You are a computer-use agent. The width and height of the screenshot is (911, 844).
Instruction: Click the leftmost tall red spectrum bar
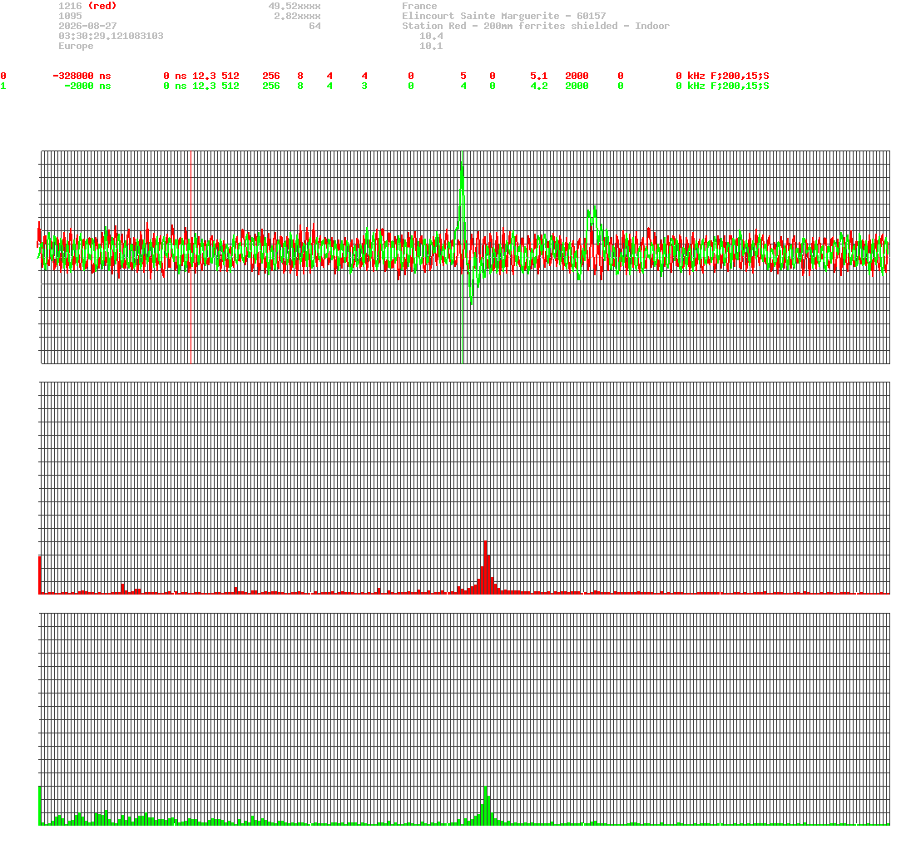pos(40,575)
